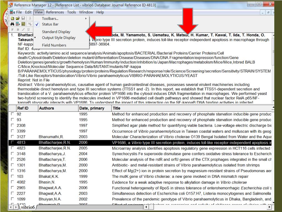Open the References menu

55,12
